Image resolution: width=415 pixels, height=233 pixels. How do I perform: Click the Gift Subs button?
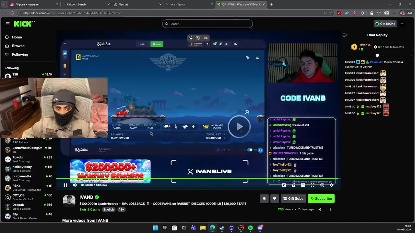(293, 199)
